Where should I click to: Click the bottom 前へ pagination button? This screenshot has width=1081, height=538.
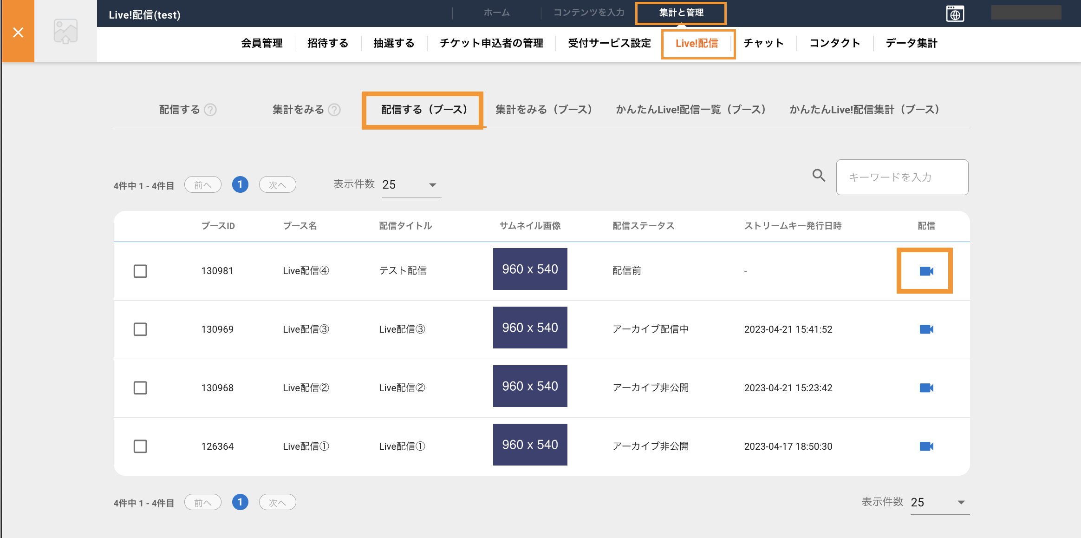point(203,502)
